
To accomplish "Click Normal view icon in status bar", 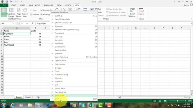I will click(154, 101).
